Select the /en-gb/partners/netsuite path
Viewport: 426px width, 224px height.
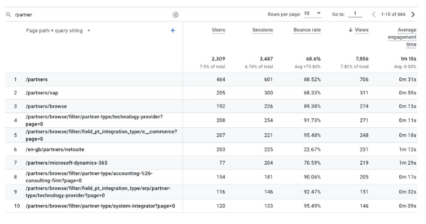[55, 150]
